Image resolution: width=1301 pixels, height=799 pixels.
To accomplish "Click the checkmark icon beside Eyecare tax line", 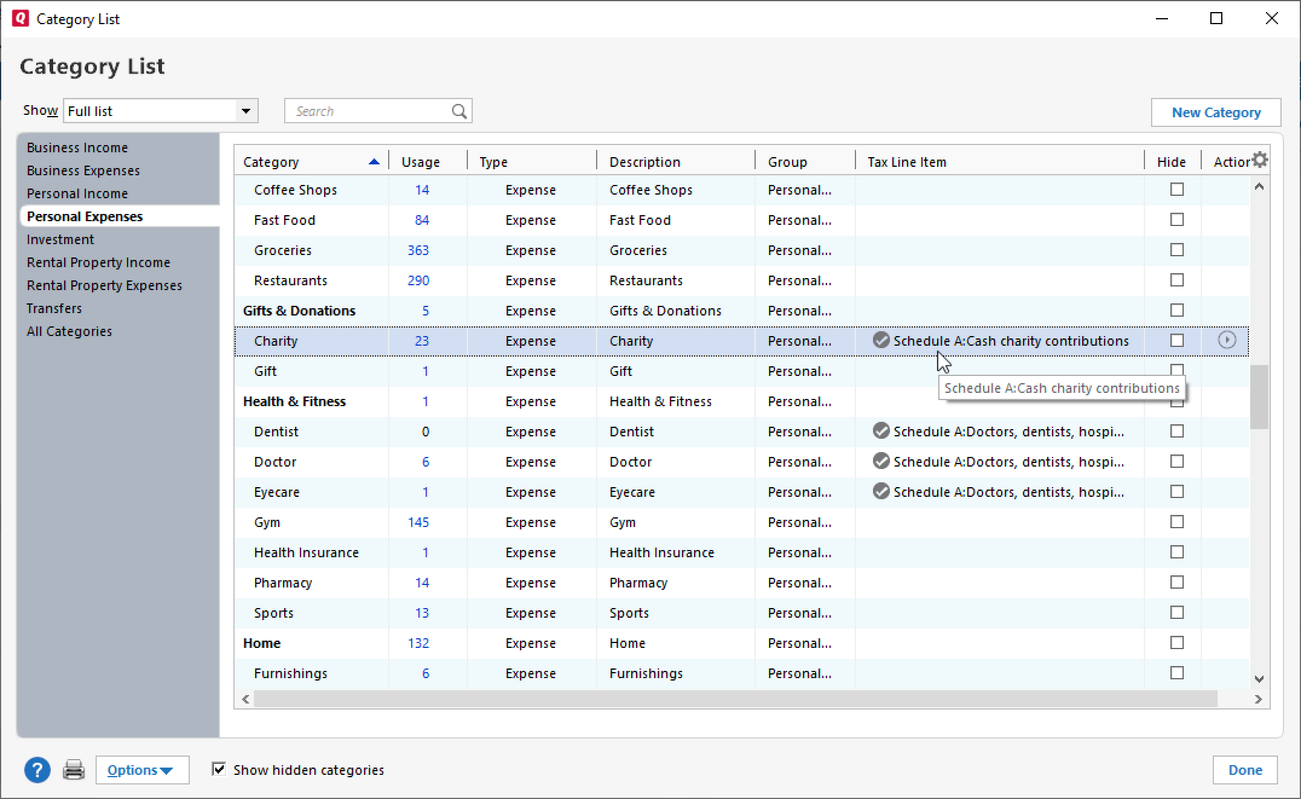I will click(880, 491).
